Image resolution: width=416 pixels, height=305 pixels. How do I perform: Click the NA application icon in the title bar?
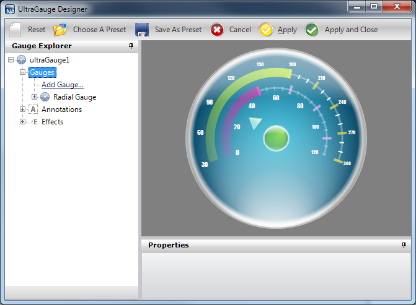tap(10, 9)
